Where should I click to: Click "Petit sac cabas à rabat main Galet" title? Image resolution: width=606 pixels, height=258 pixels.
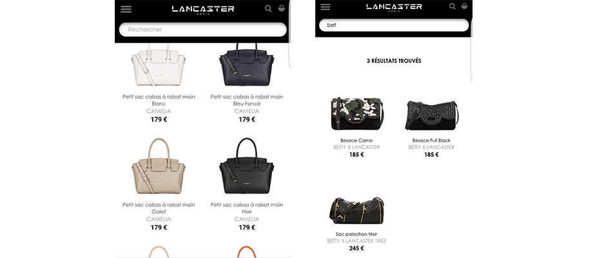[159, 208]
